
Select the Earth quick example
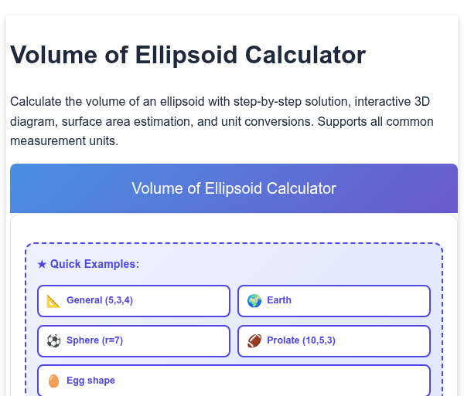334,301
